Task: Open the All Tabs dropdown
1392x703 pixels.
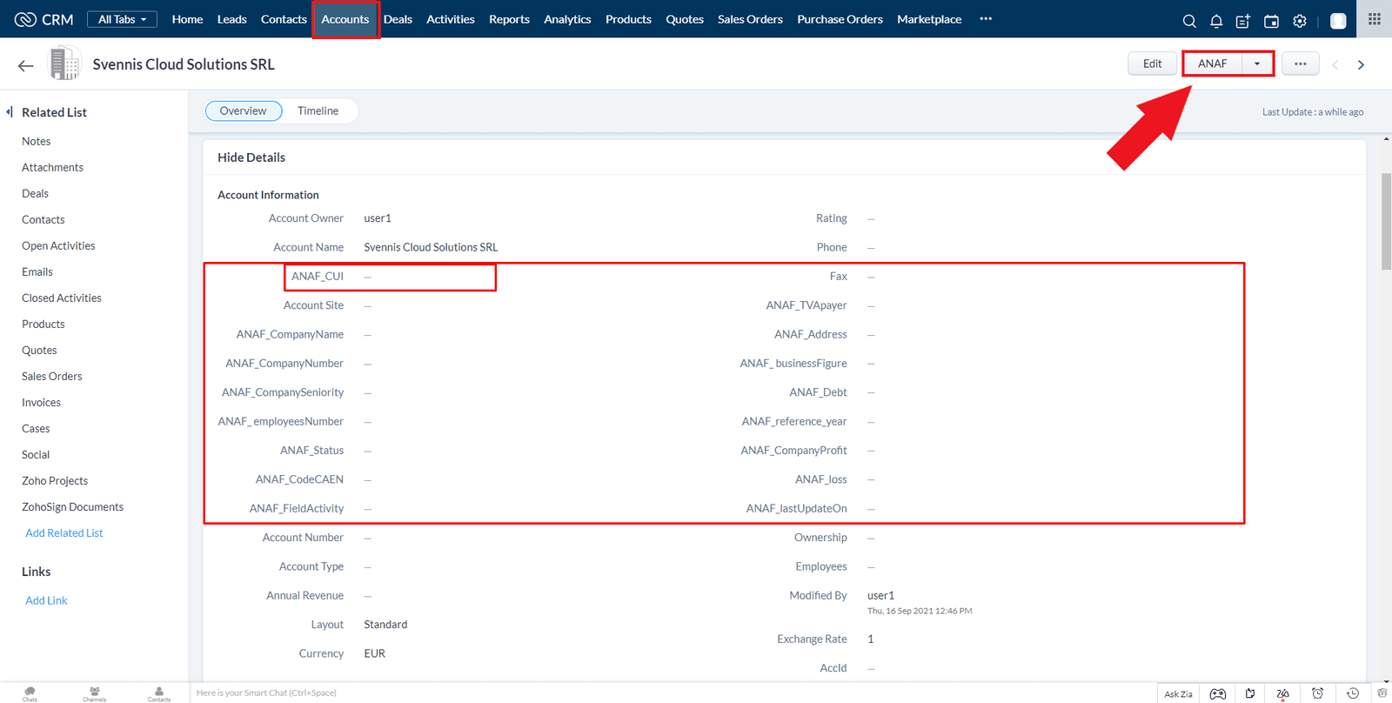Action: click(122, 19)
